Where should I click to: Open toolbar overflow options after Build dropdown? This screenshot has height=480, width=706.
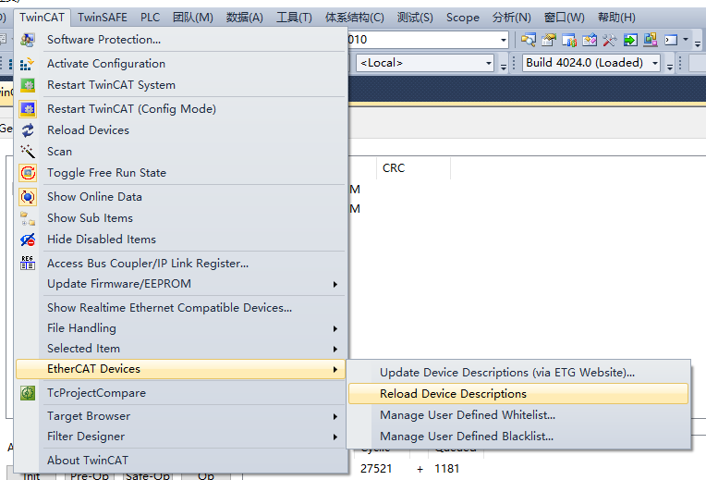point(670,67)
